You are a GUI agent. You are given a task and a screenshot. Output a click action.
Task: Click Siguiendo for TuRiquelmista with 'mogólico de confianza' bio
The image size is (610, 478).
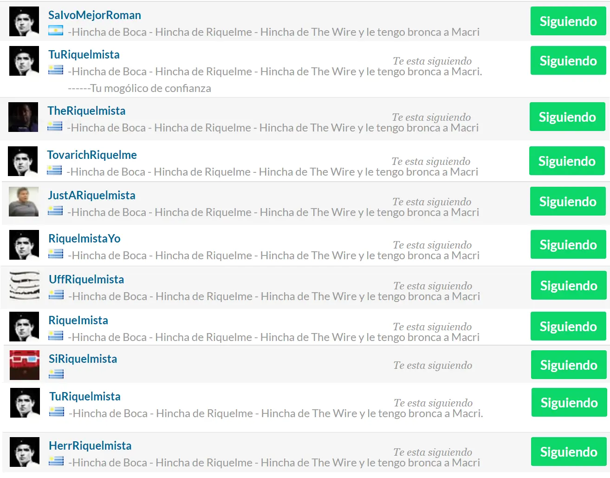pyautogui.click(x=568, y=60)
